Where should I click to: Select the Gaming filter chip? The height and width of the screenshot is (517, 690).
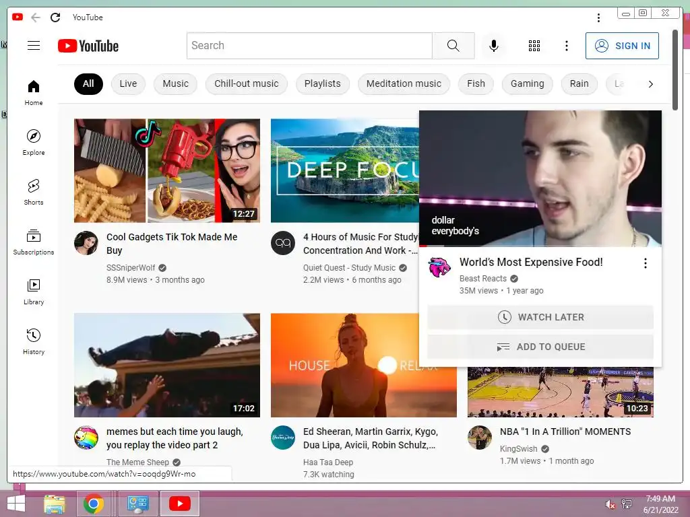coord(527,84)
